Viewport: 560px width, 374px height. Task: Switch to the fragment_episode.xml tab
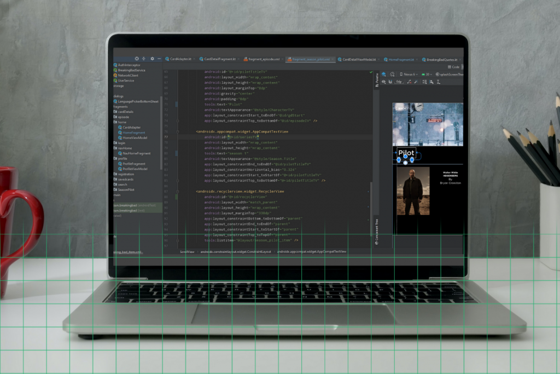tap(264, 59)
